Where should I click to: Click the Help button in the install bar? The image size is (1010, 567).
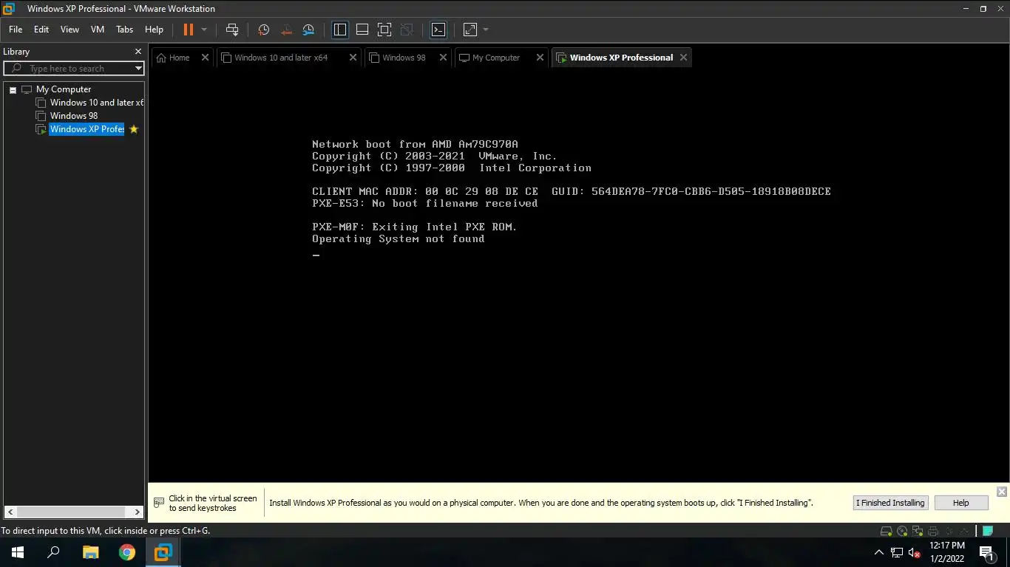pyautogui.click(x=960, y=503)
